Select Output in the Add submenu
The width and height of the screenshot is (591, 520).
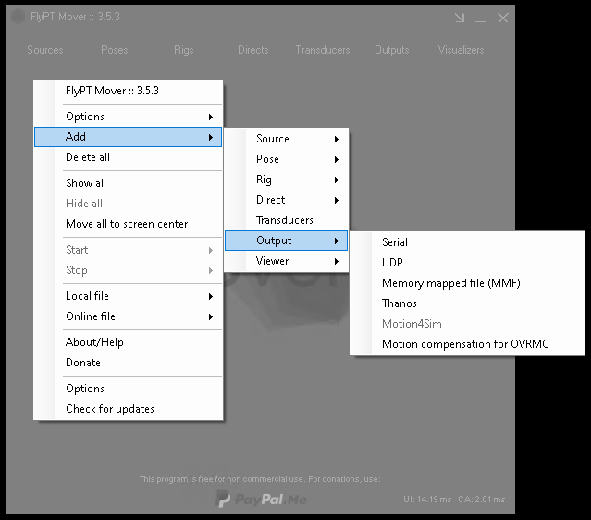point(286,241)
